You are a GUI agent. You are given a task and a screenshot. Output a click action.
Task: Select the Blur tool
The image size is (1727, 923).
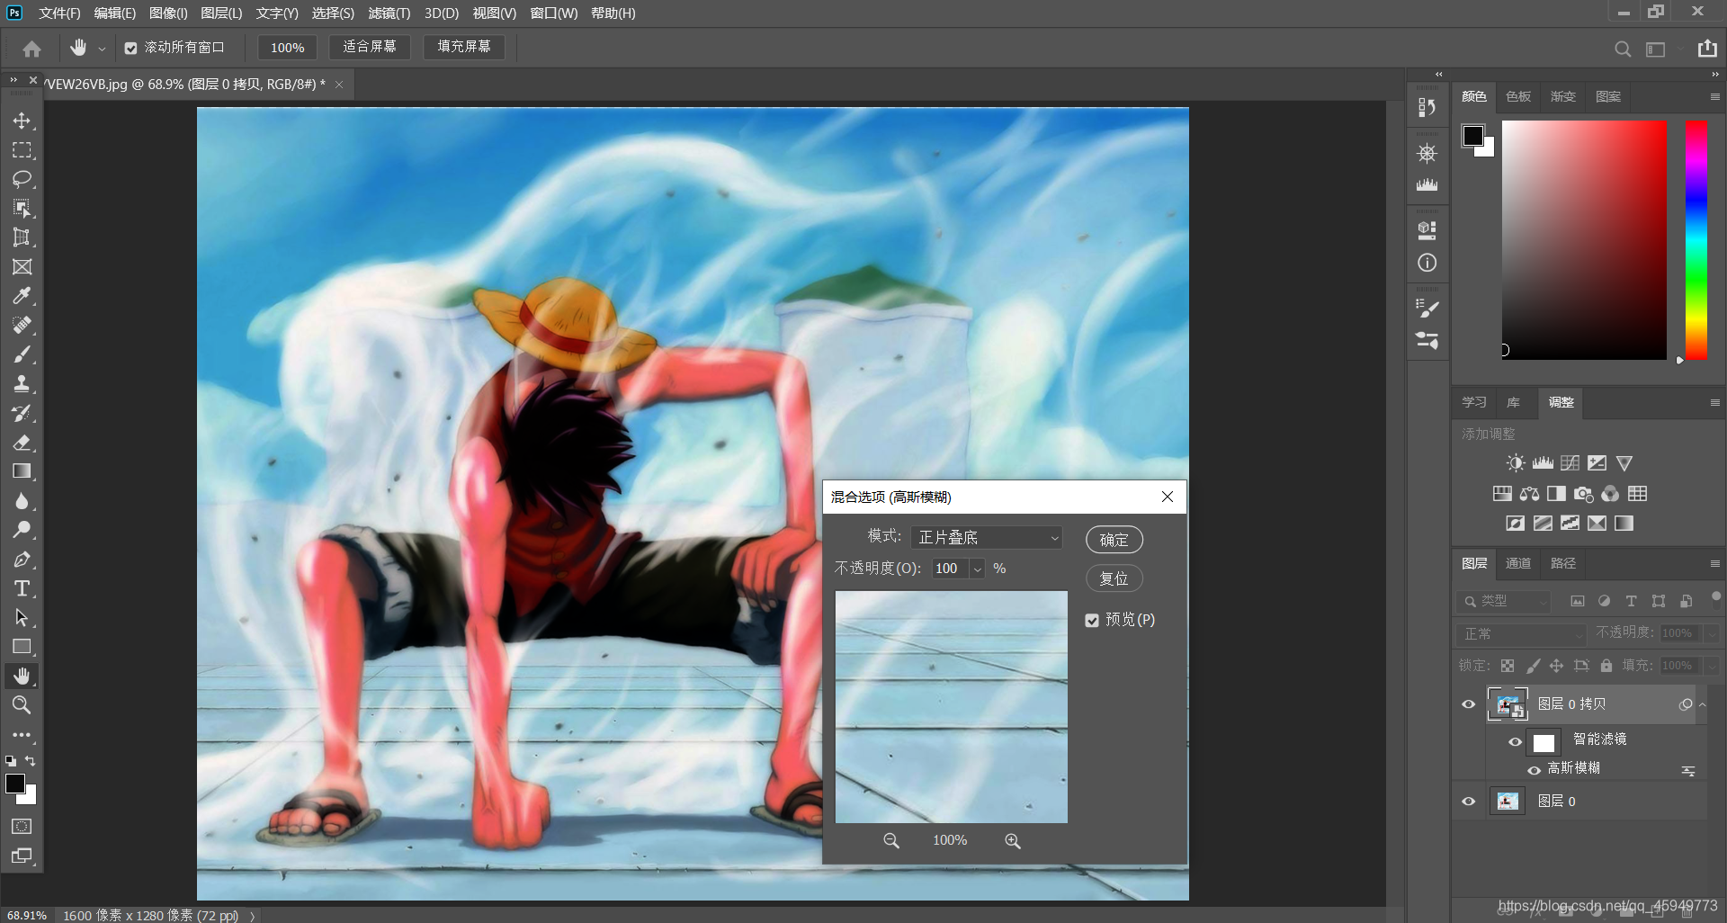tap(22, 501)
